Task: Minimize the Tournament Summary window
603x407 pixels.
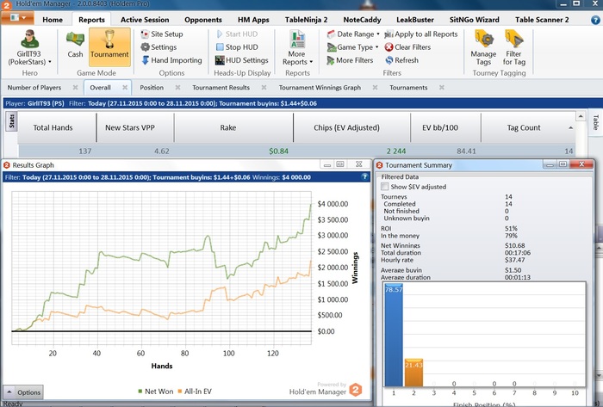Action: click(550, 164)
